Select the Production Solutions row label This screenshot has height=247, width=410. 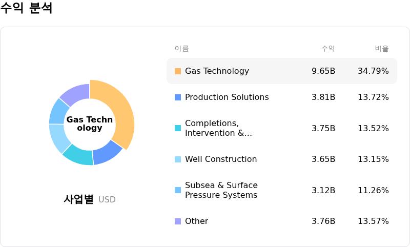227,97
